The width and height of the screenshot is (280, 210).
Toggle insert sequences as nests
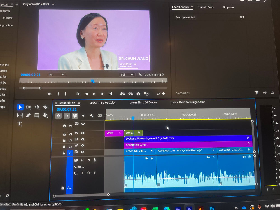pyautogui.click(x=59, y=116)
